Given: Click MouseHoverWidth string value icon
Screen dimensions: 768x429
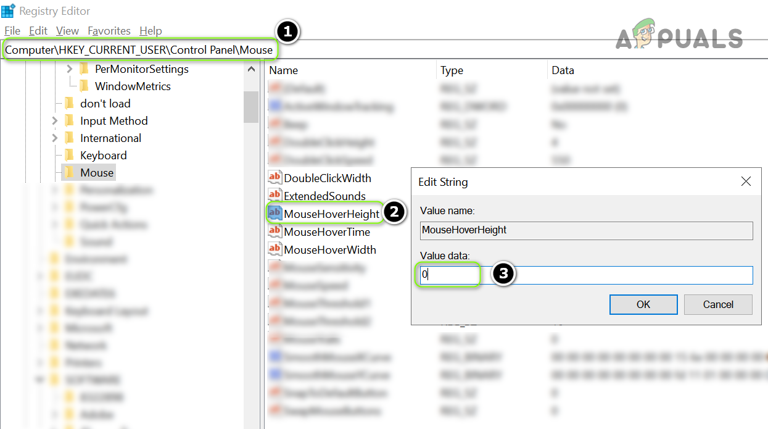Looking at the screenshot, I should point(275,249).
